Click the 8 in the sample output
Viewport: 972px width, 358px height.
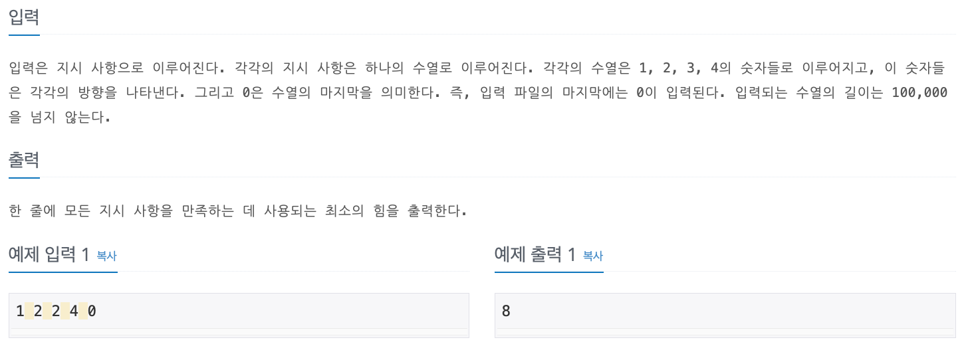point(506,311)
